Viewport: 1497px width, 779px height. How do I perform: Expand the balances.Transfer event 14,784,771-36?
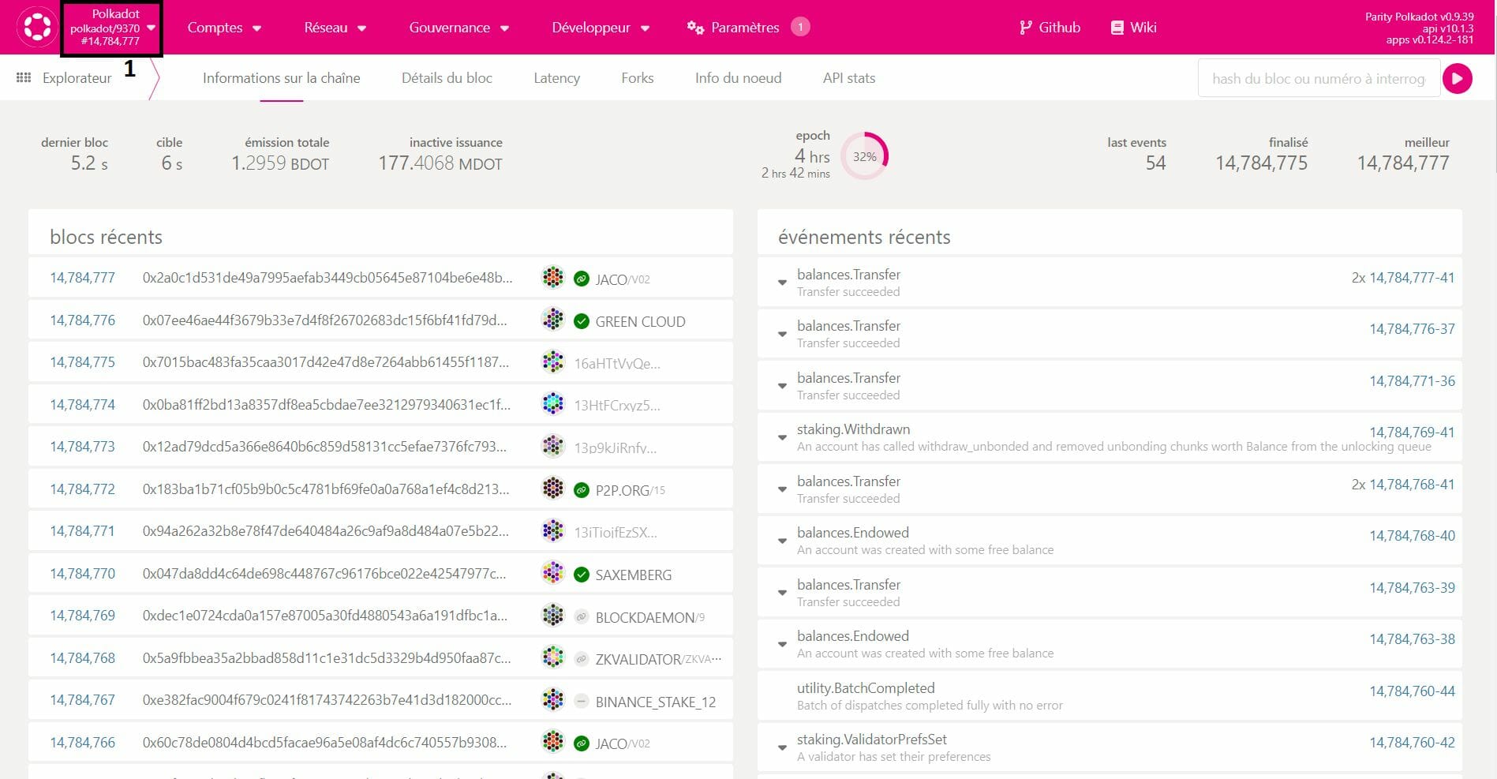(x=782, y=386)
